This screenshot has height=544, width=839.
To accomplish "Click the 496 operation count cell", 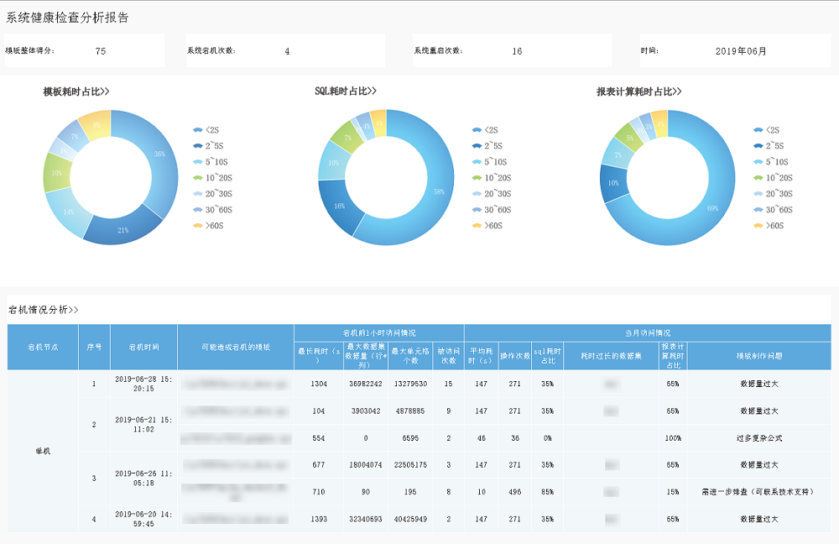I will tap(515, 491).
